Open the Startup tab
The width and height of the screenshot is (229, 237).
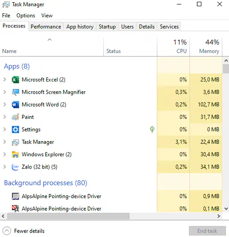(107, 27)
